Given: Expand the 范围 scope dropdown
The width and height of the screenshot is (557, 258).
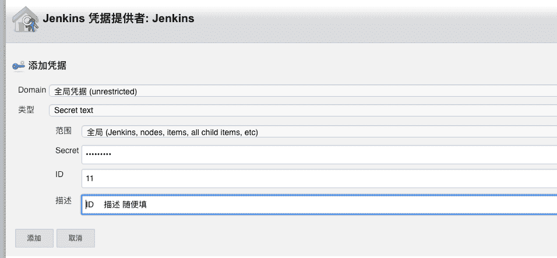Looking at the screenshot, I should point(319,132).
